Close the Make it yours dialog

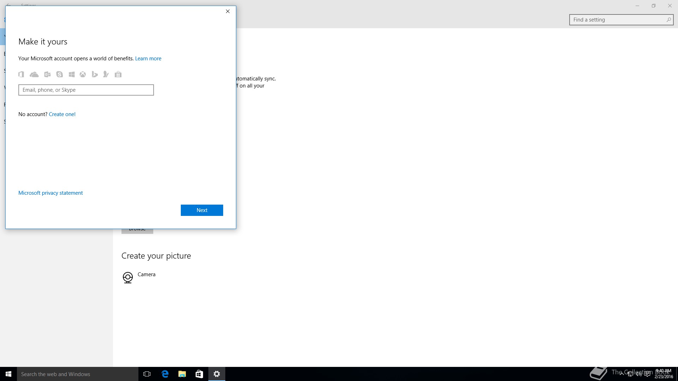228,11
